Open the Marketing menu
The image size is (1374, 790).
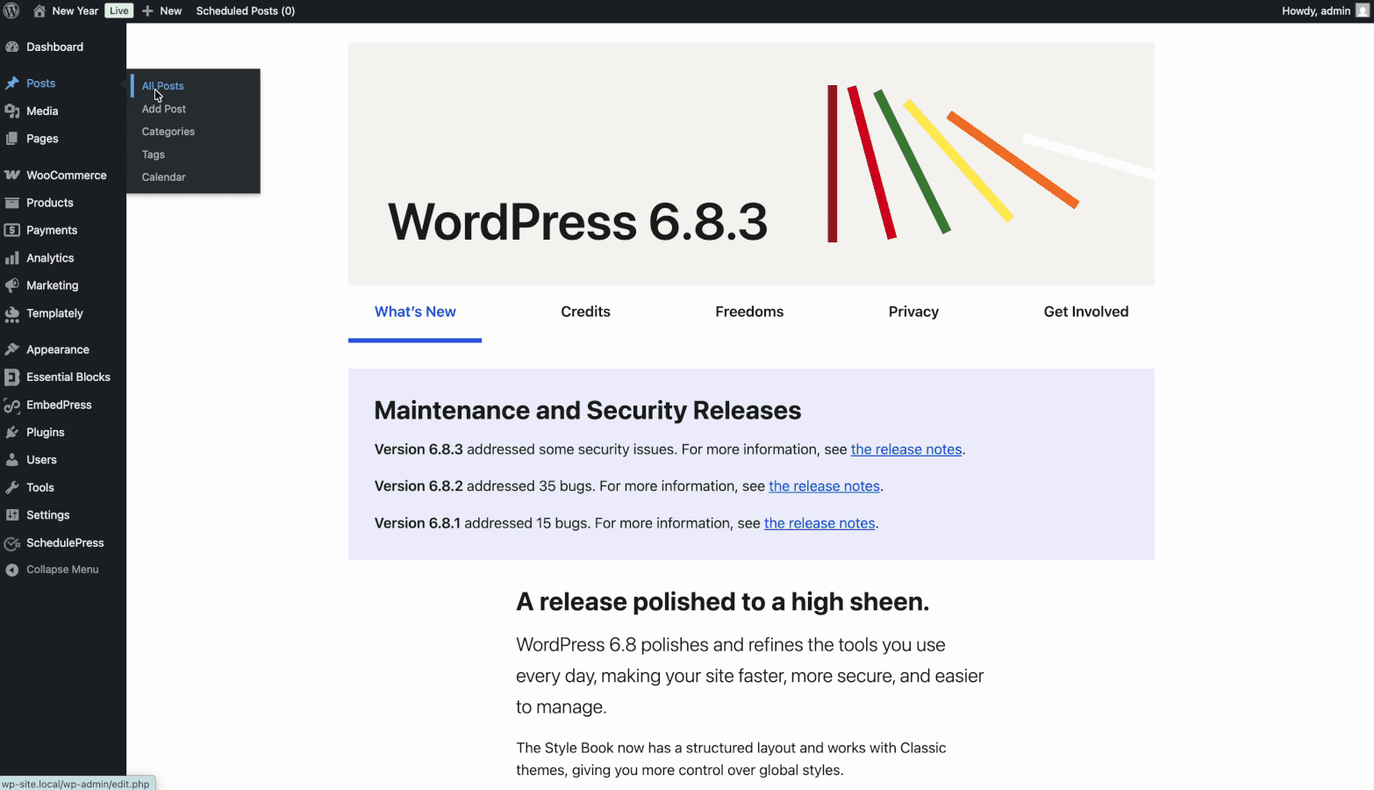click(51, 284)
